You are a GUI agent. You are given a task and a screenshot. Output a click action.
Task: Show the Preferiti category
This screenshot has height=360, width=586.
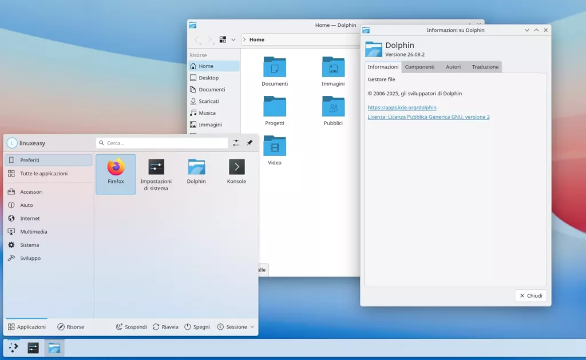(x=48, y=160)
